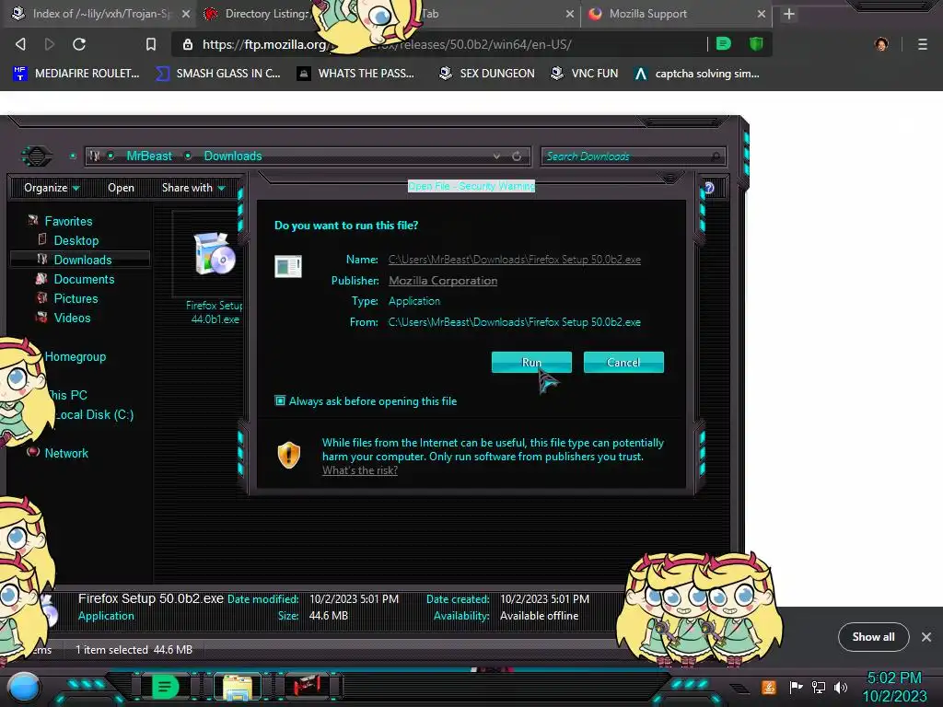943x707 pixels.
Task: Open the green shield extension icon
Action: (756, 44)
